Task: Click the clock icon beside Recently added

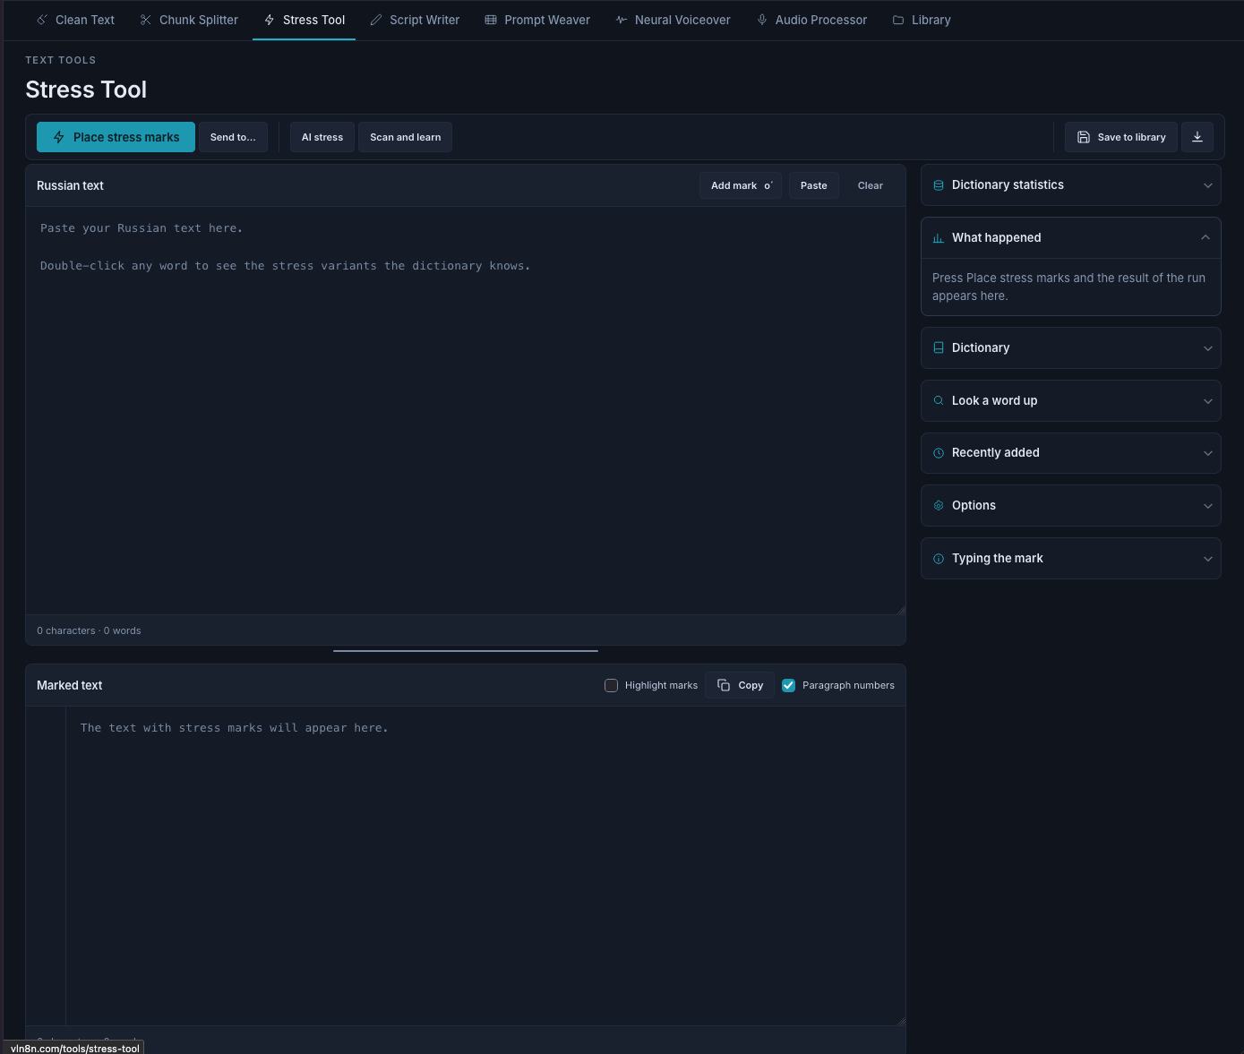Action: 939,453
